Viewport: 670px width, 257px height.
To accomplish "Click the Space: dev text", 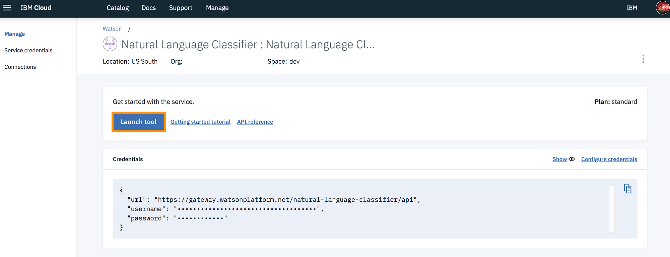I will click(x=283, y=61).
